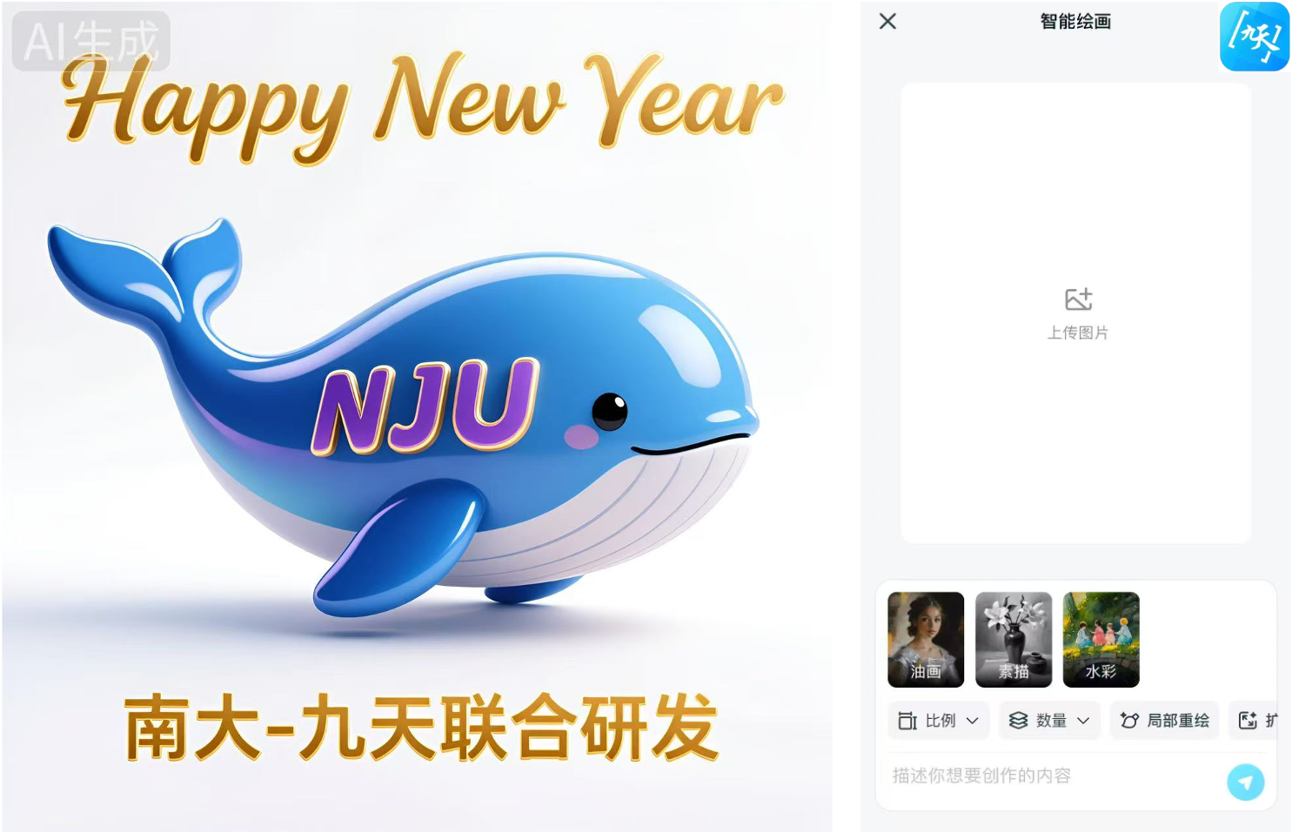The width and height of the screenshot is (1292, 833).
Task: Select the 水彩 style thumbnail
Action: pos(1101,640)
